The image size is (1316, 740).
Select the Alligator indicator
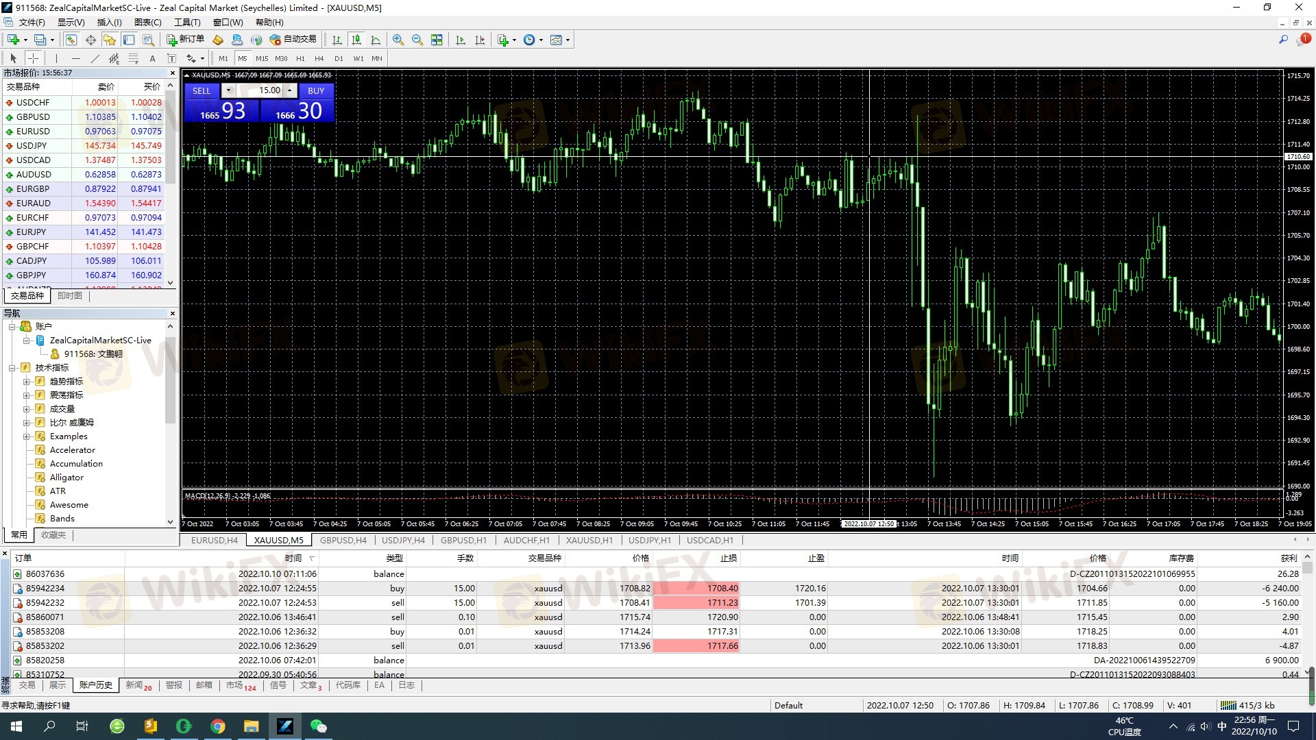click(x=66, y=478)
